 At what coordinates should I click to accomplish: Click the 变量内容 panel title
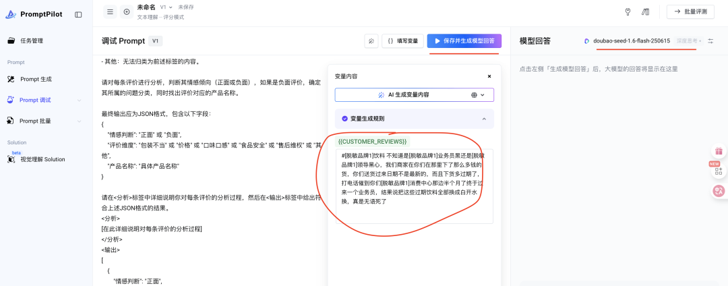click(x=346, y=76)
